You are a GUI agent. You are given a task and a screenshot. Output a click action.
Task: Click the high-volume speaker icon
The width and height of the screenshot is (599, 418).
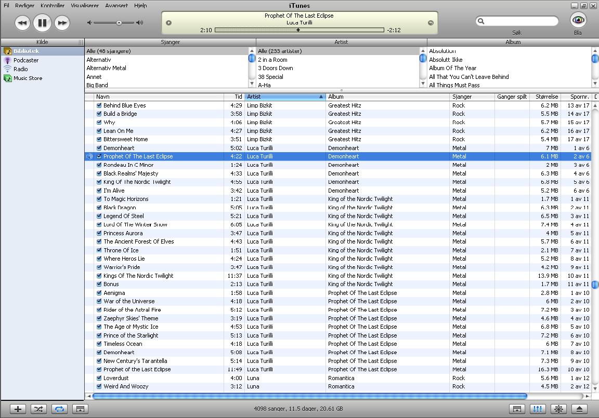pos(140,23)
